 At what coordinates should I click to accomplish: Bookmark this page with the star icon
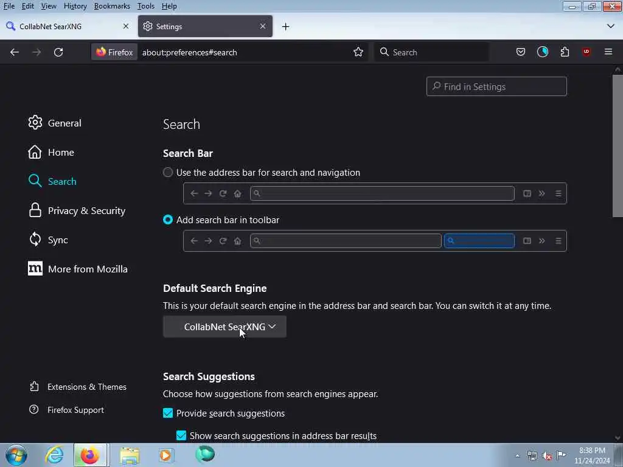(x=358, y=52)
